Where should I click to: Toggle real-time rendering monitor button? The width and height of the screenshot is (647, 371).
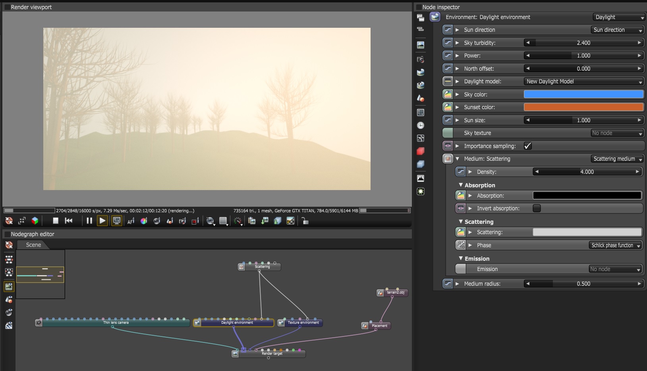pos(117,221)
